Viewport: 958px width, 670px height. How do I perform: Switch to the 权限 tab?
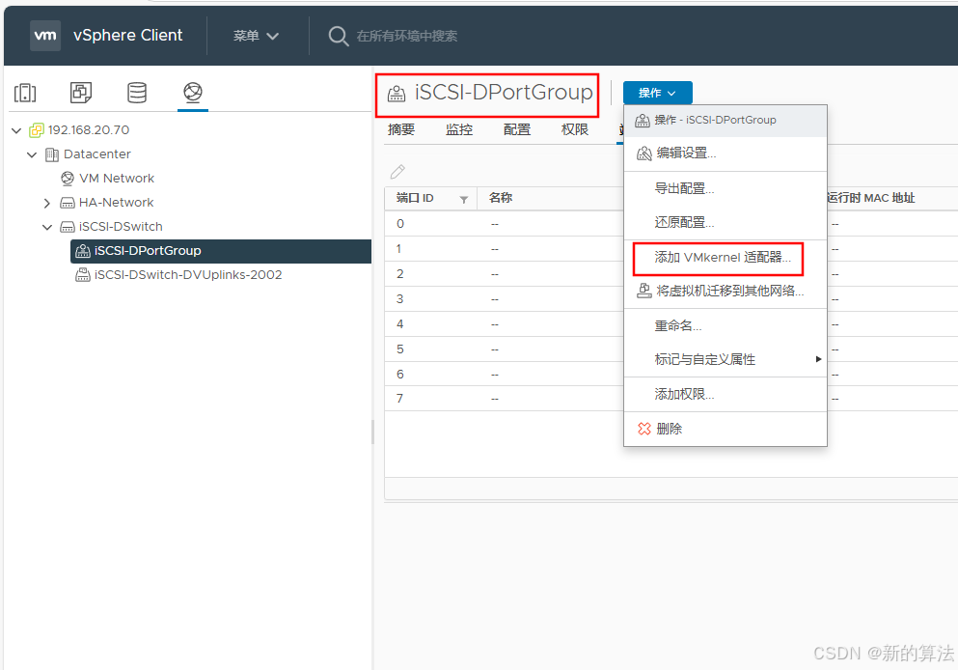point(575,129)
